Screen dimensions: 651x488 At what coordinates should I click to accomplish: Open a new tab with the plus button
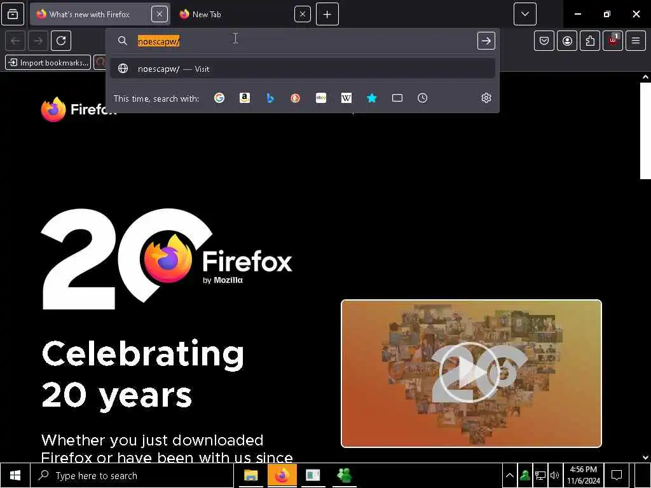[327, 14]
